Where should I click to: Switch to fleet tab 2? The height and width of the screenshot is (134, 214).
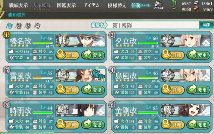pyautogui.click(x=19, y=26)
